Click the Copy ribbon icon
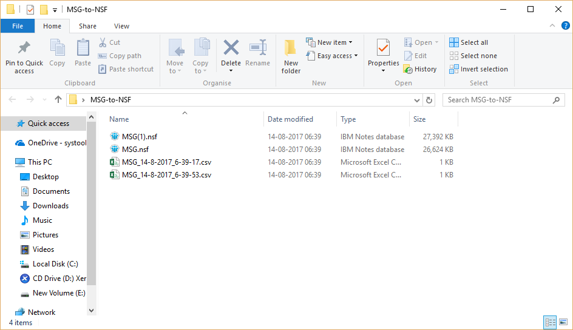This screenshot has height=330, width=573. click(x=57, y=48)
